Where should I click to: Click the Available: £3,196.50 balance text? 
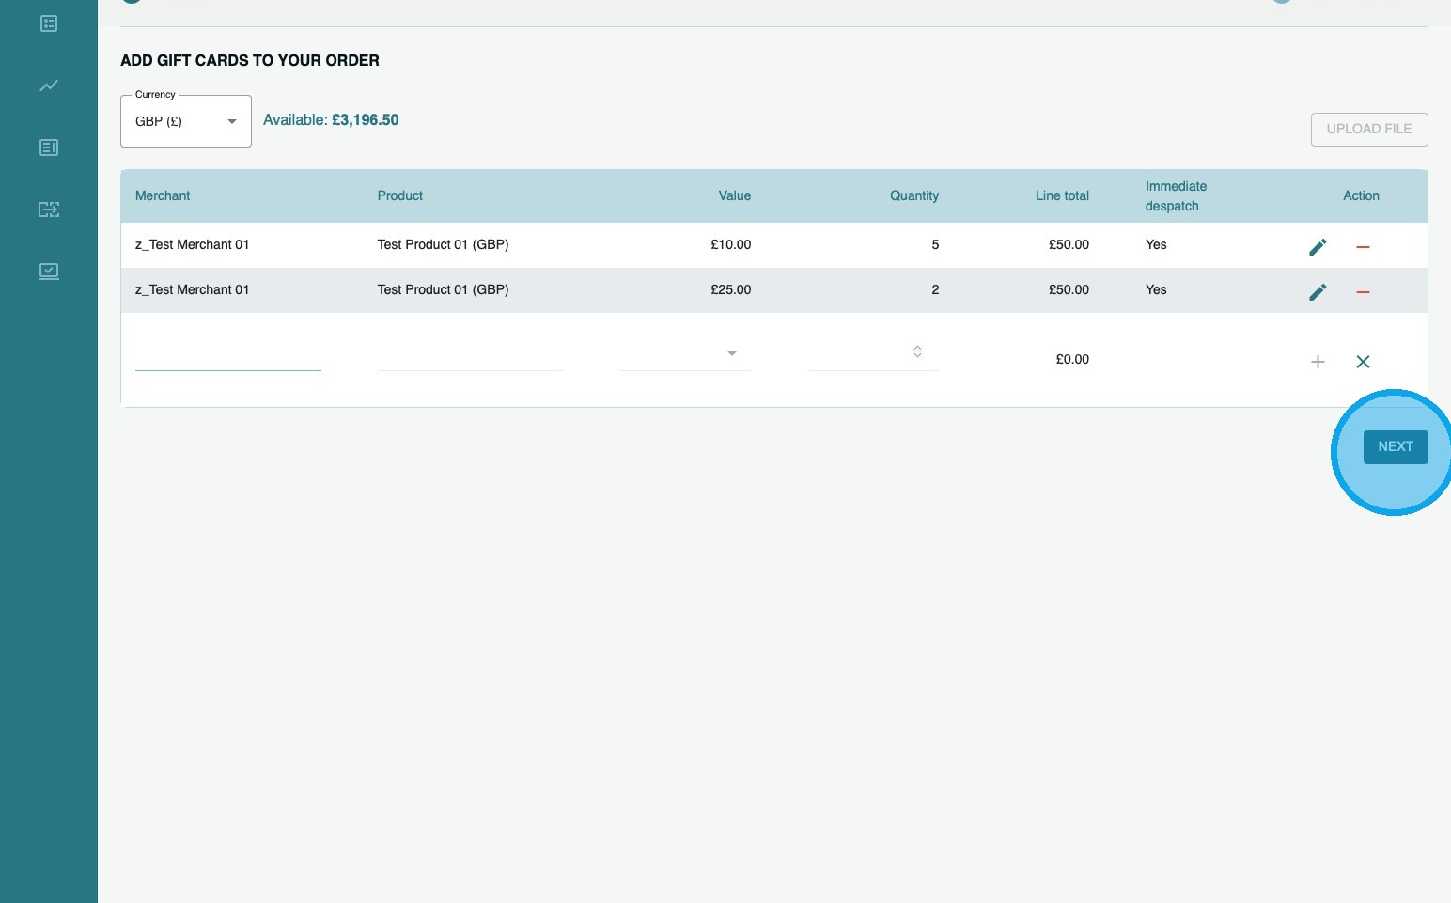(331, 120)
